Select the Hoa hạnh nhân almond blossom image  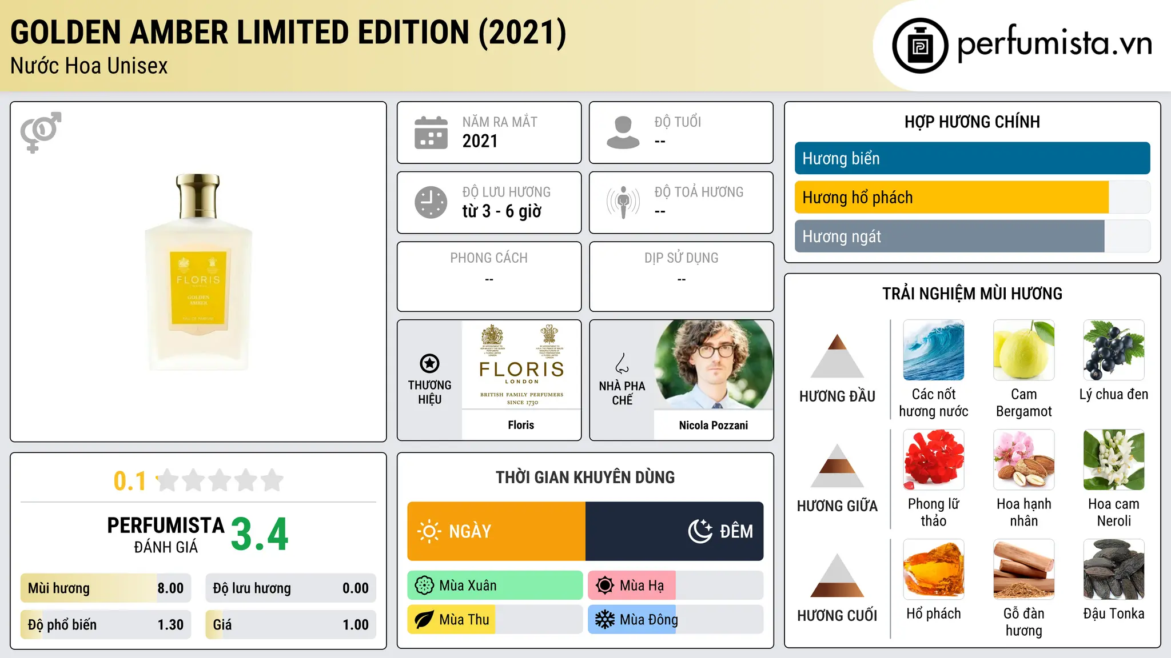1024,460
